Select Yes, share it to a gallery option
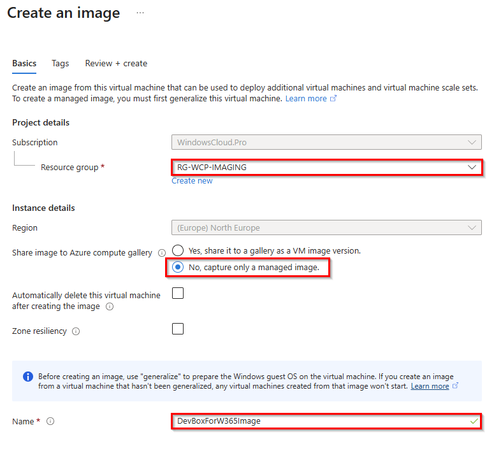Image resolution: width=501 pixels, height=453 pixels. pos(178,250)
